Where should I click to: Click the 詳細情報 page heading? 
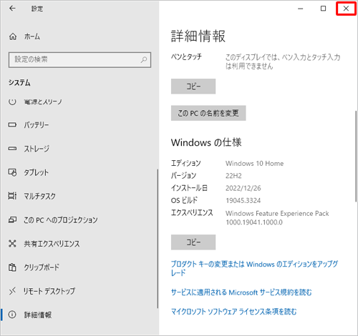click(x=198, y=36)
